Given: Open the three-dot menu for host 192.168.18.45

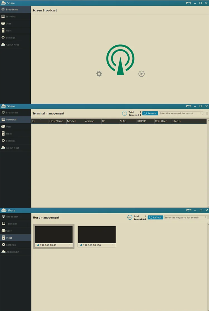Looking at the screenshot, I should [69, 245].
